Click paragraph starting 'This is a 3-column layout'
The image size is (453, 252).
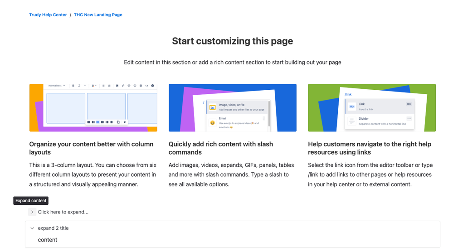[93, 174]
